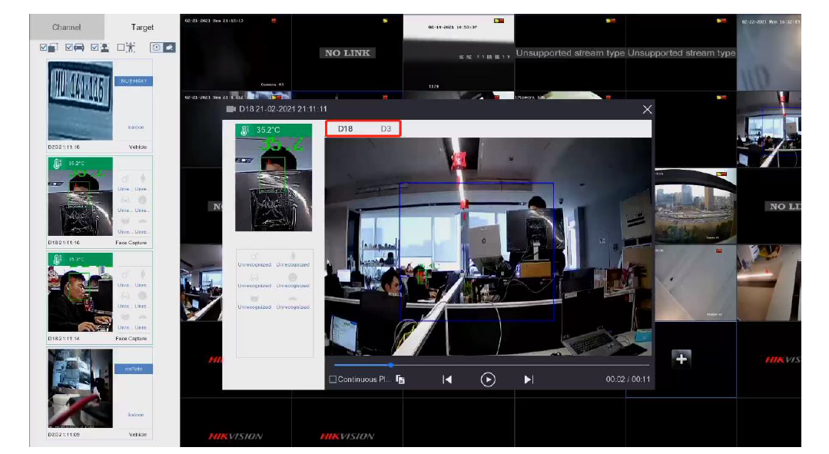Skip to the next recording clip
This screenshot has width=829, height=454.
pos(529,379)
